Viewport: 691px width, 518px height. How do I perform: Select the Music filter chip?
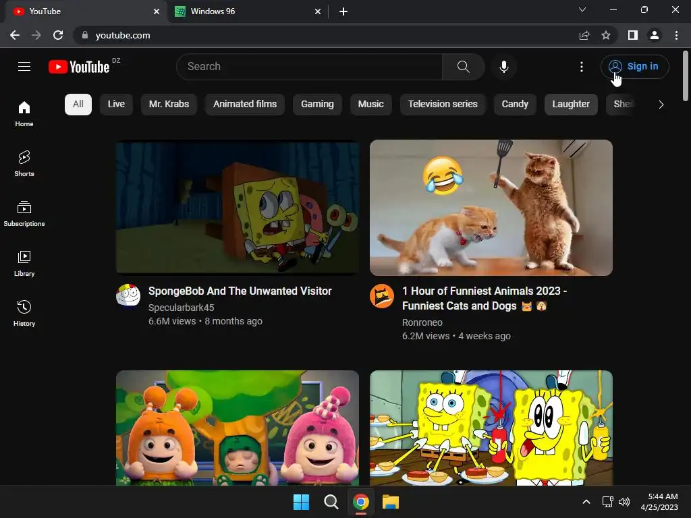click(x=370, y=105)
